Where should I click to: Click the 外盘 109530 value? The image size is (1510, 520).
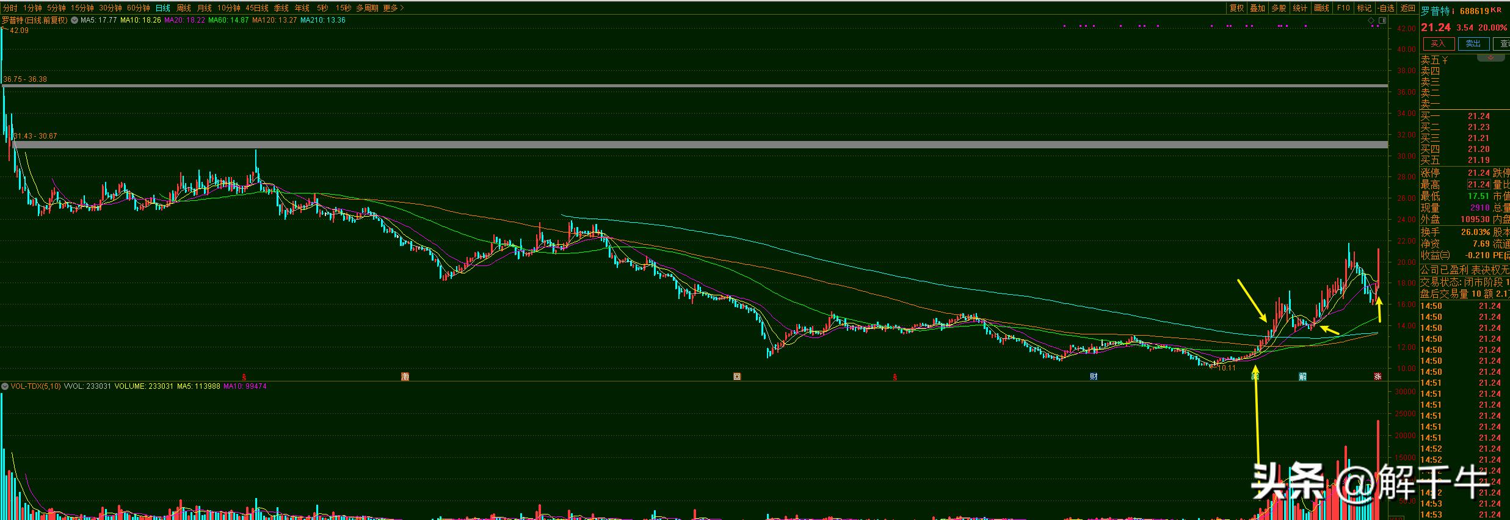(x=1475, y=219)
